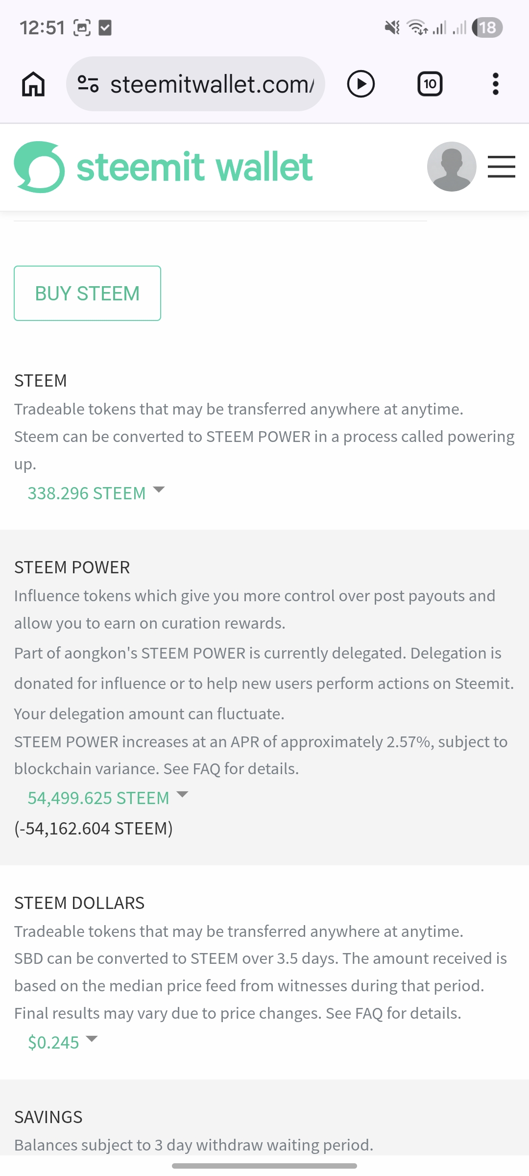Tap the screenshot icon in status bar
This screenshot has width=529, height=1176.
82,28
